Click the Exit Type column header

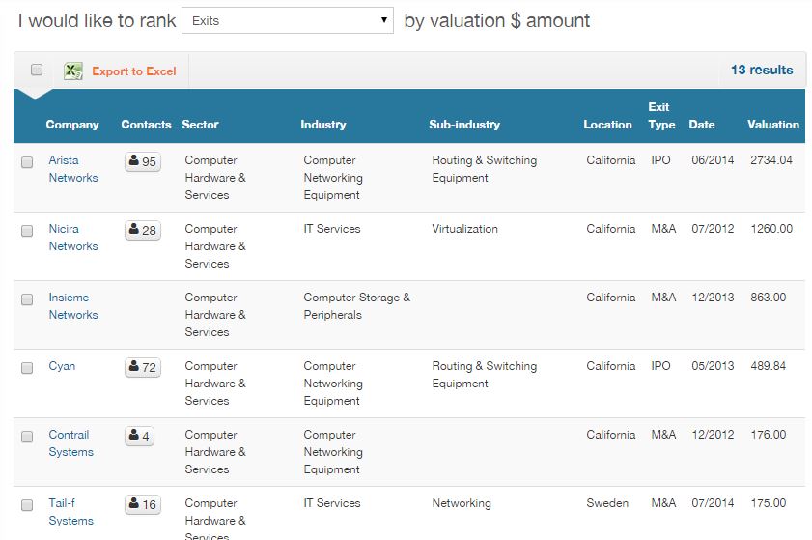[661, 116]
